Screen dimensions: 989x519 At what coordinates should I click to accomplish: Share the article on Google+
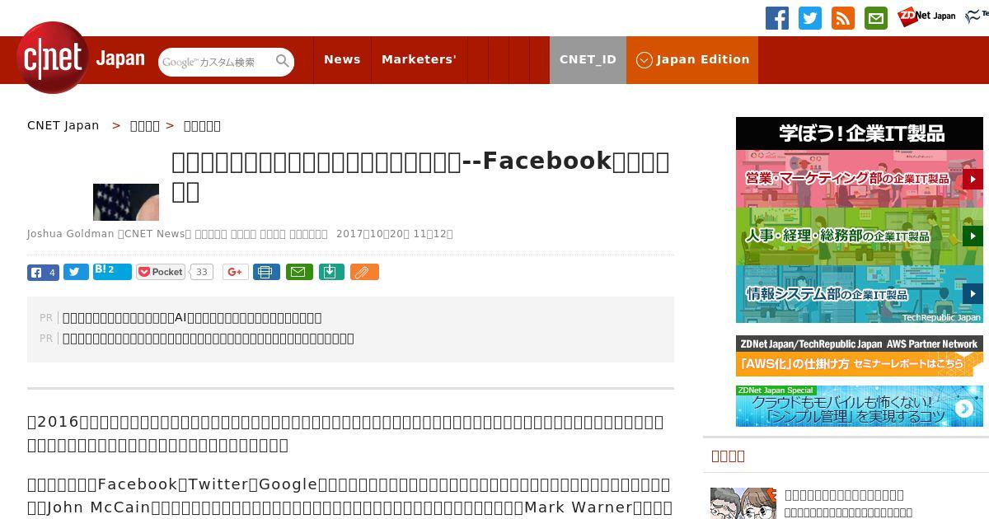[x=235, y=272]
